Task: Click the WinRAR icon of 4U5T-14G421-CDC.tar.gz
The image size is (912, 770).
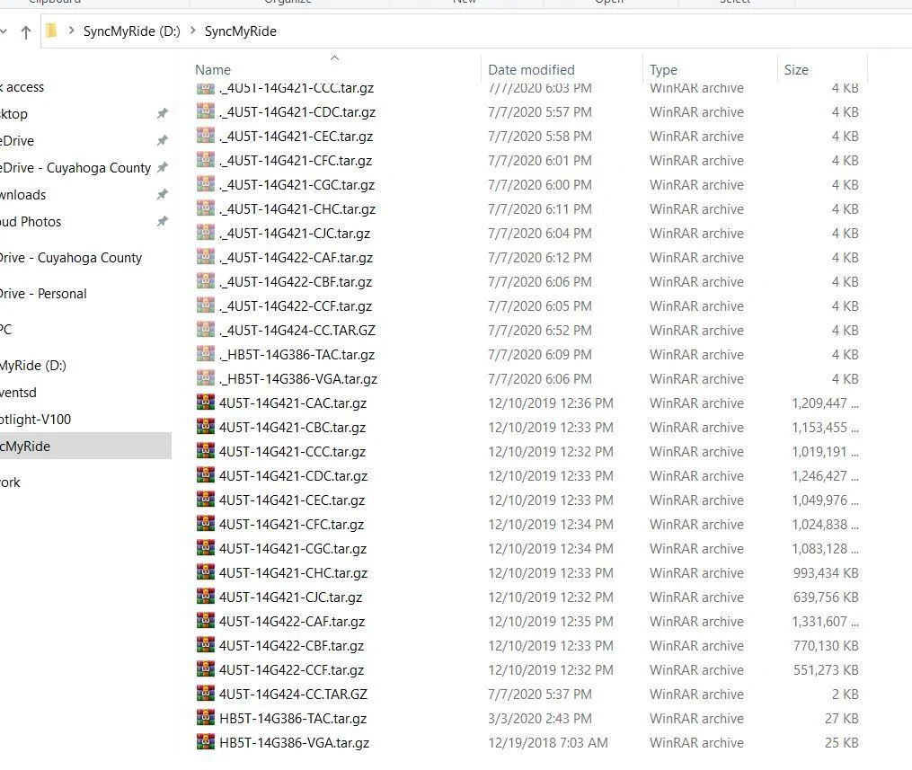Action: tap(206, 475)
